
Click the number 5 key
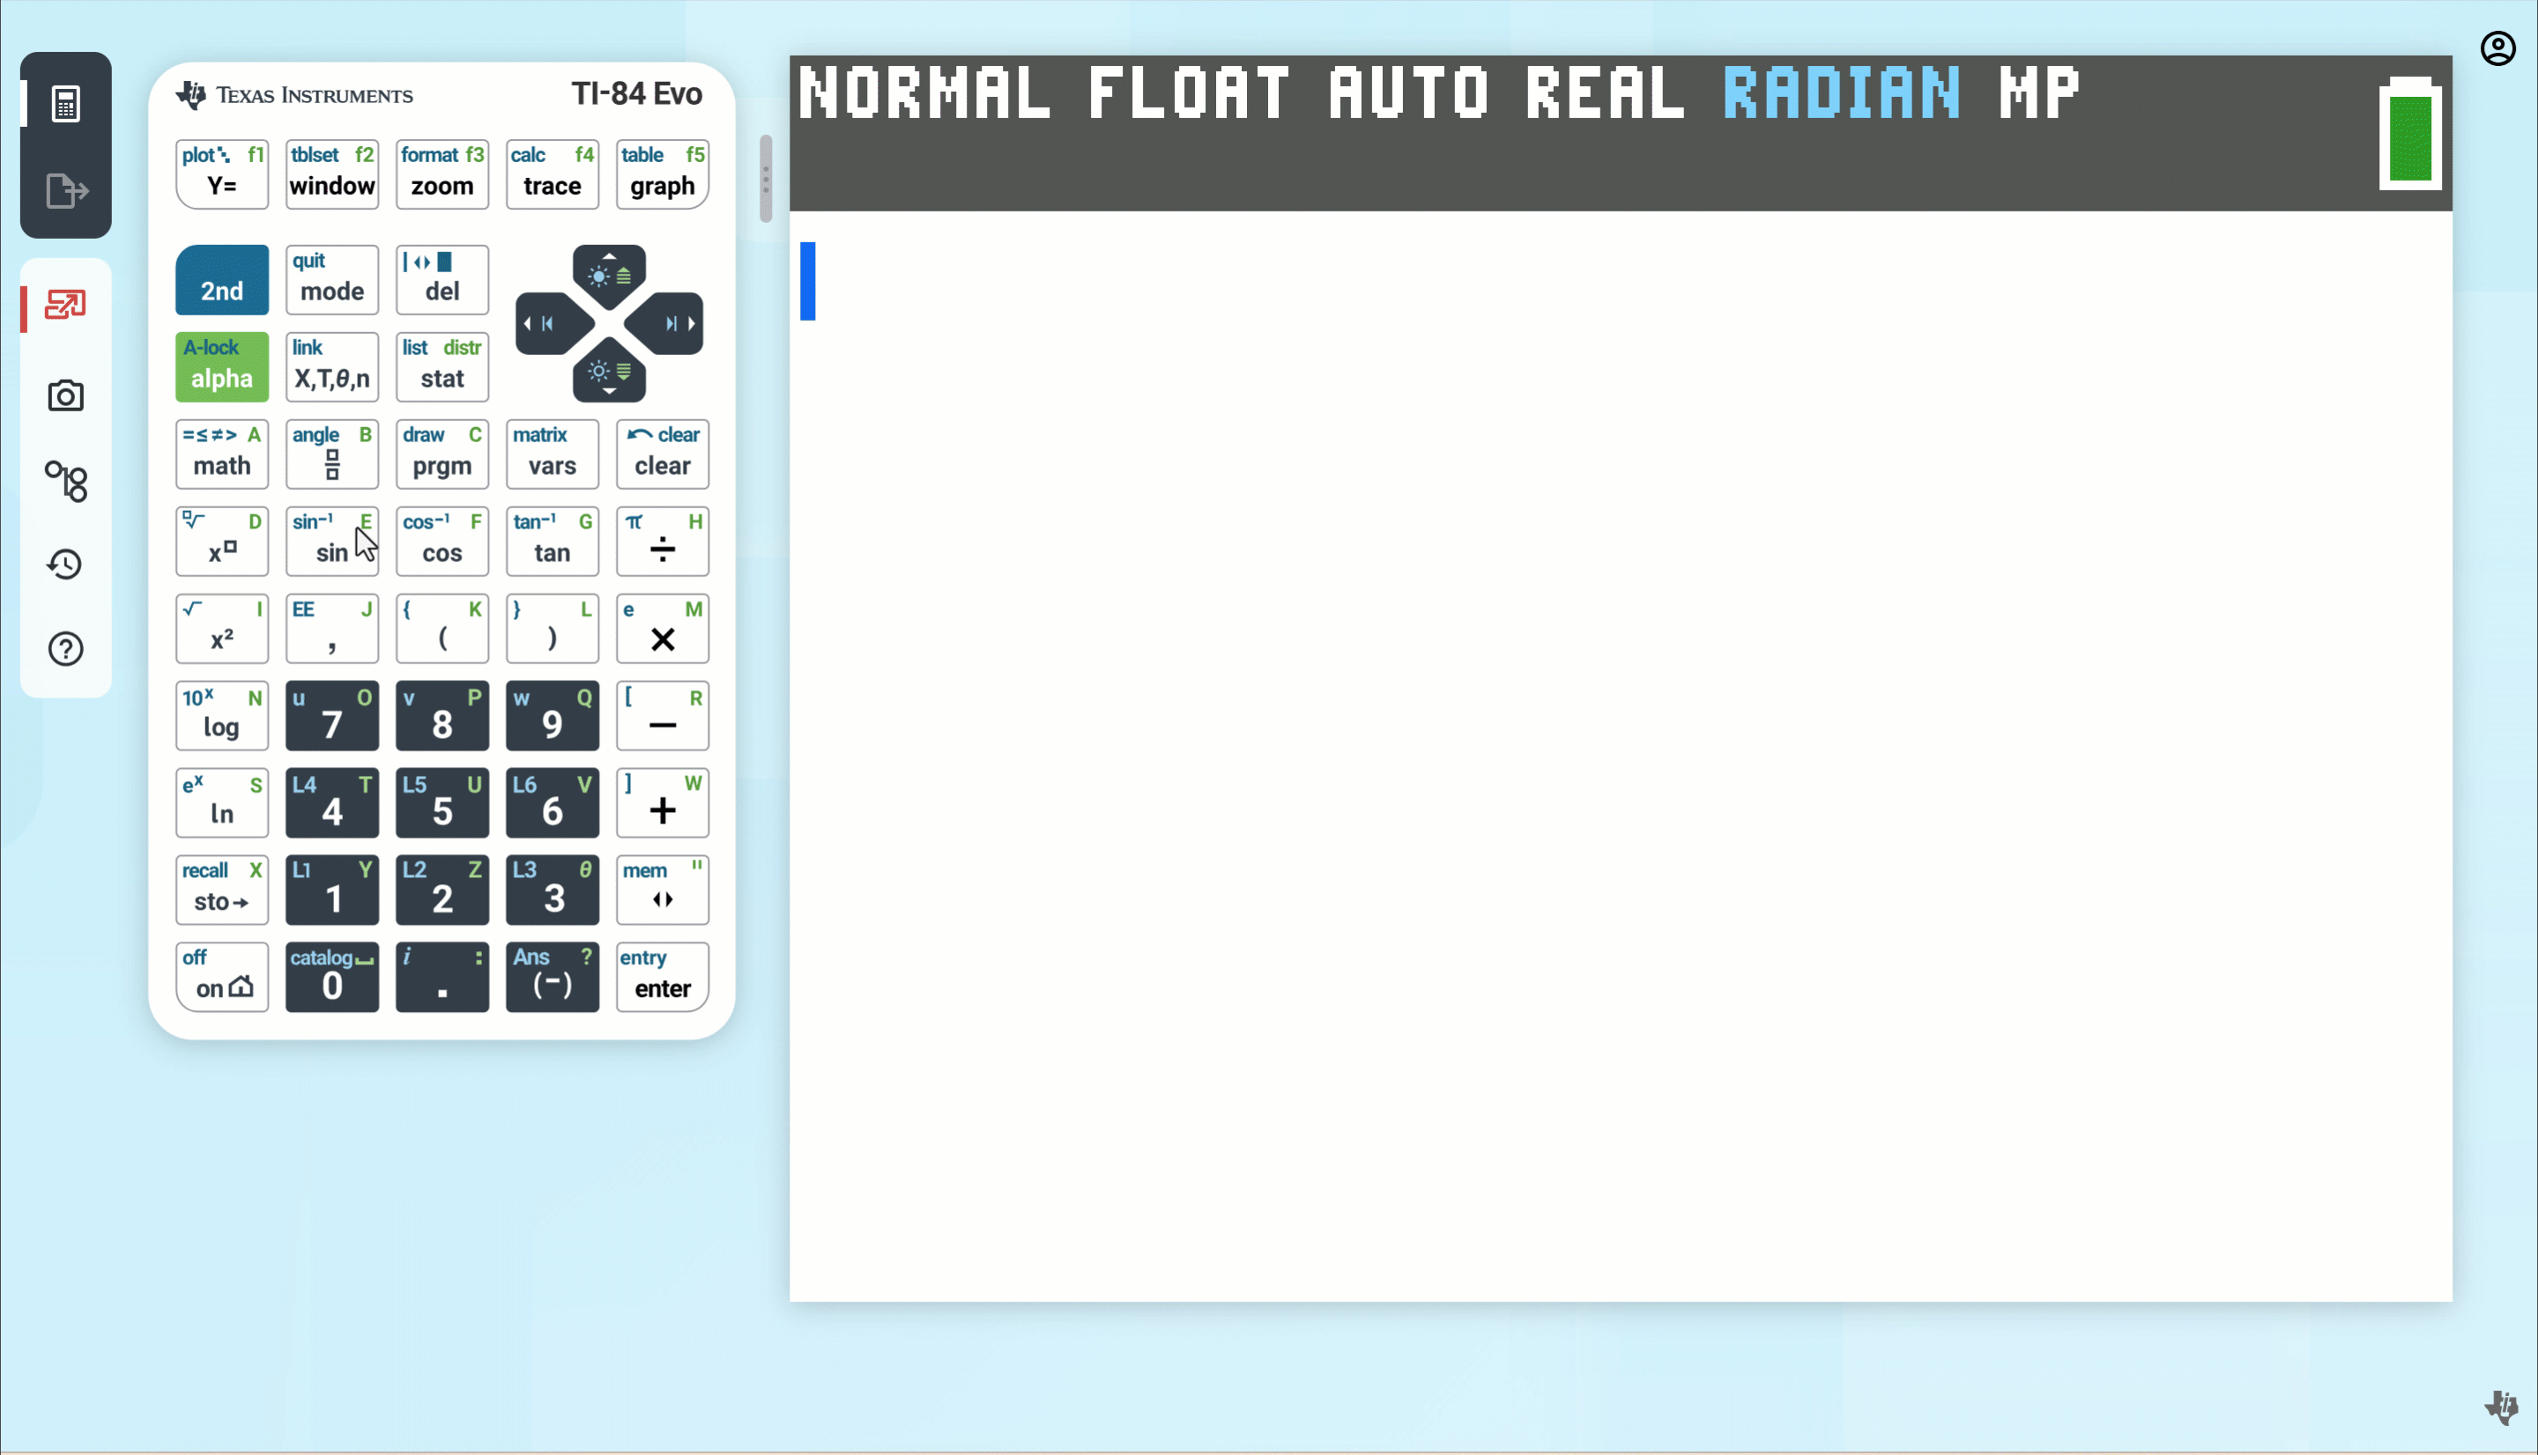coord(442,802)
